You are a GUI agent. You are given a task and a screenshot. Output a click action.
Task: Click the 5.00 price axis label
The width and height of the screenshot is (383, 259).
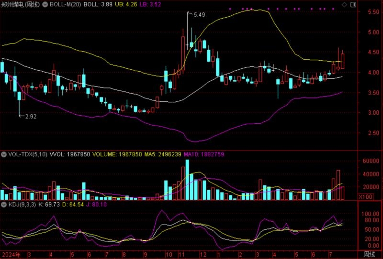373,32
